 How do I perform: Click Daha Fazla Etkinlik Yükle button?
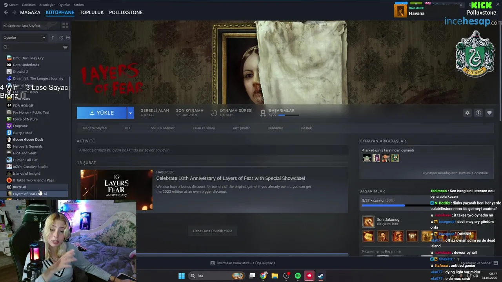pos(213,231)
